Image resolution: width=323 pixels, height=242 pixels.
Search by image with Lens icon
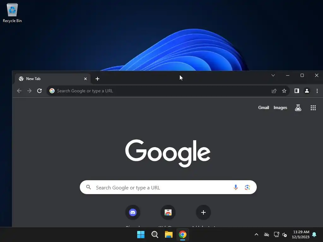click(x=247, y=187)
